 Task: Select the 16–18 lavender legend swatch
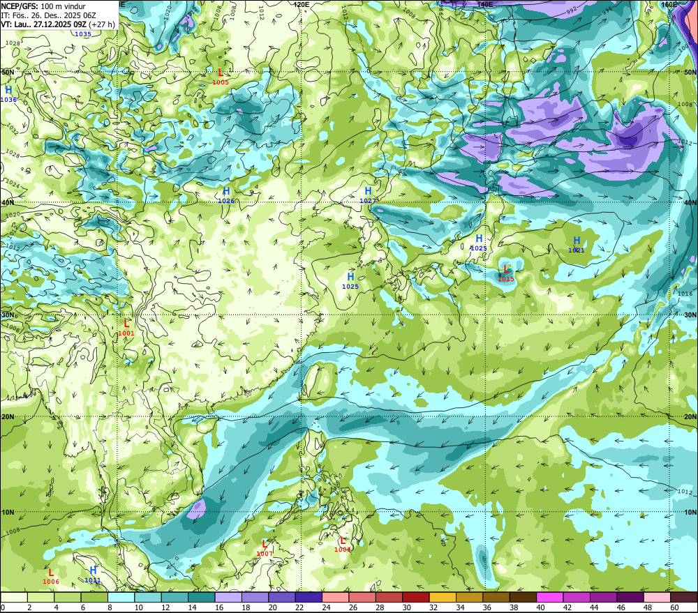pos(228,597)
